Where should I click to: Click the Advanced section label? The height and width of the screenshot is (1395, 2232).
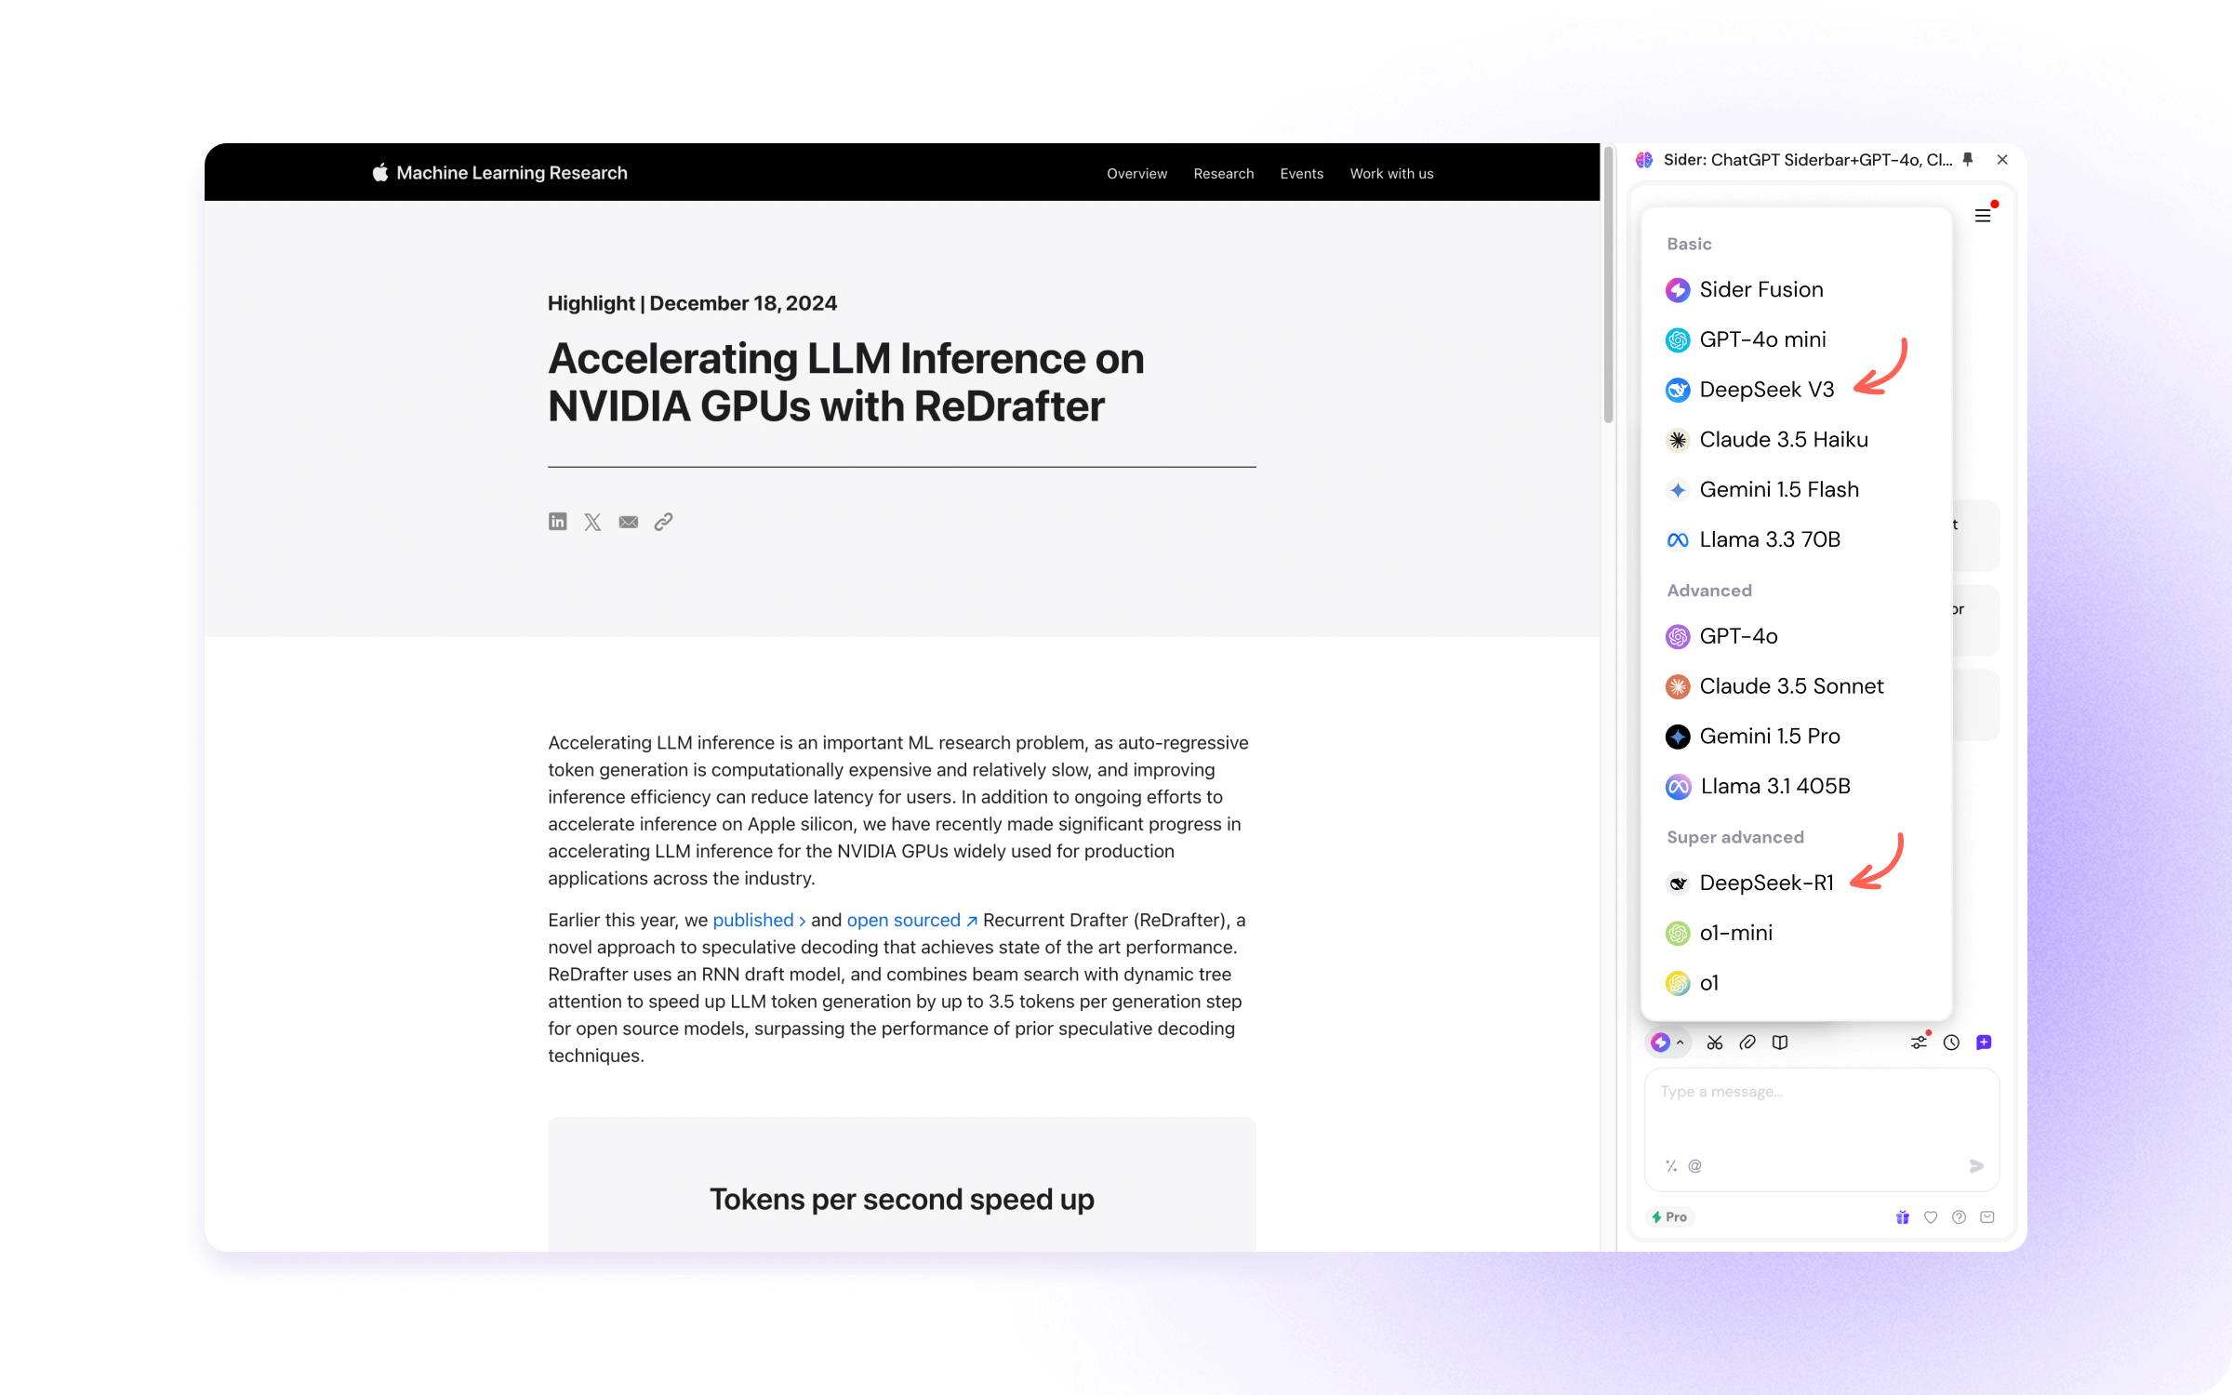tap(1708, 591)
